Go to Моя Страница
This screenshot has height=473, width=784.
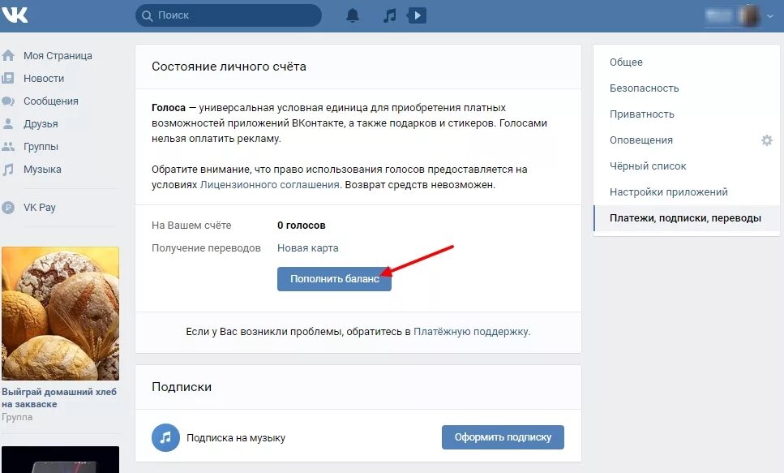tap(58, 55)
